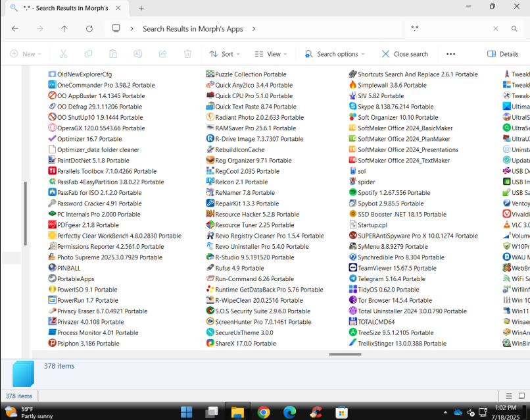Navigate up one folder level
The image size is (530, 420).
tap(64, 29)
